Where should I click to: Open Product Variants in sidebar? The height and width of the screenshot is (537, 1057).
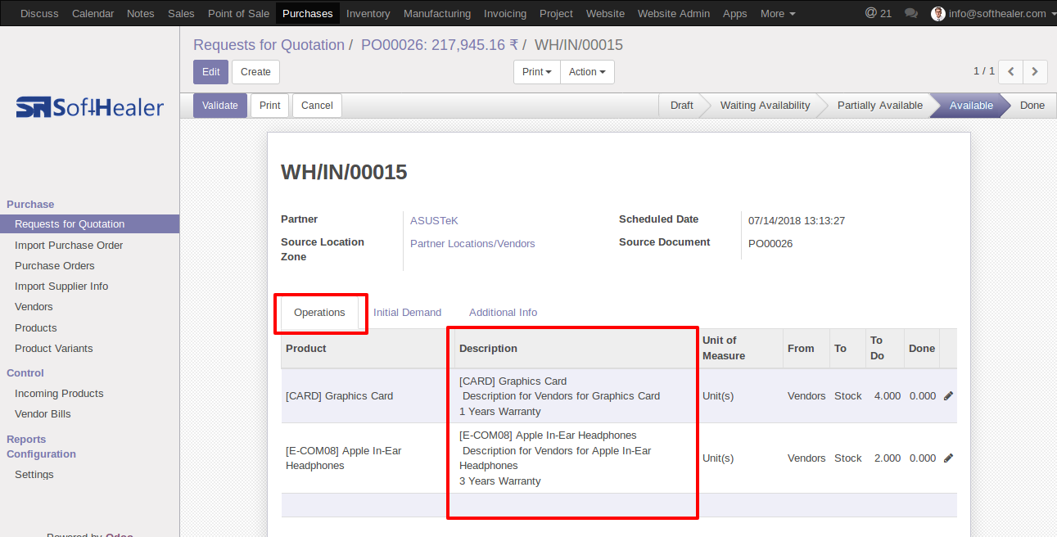click(54, 349)
